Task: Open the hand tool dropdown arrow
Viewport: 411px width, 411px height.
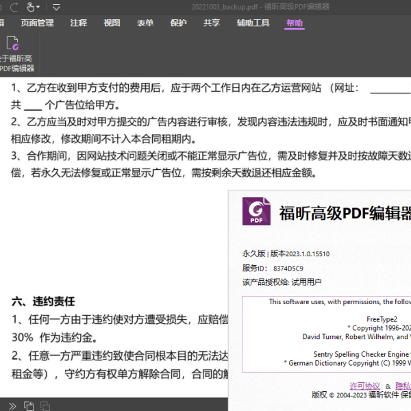Action: (x=38, y=7)
